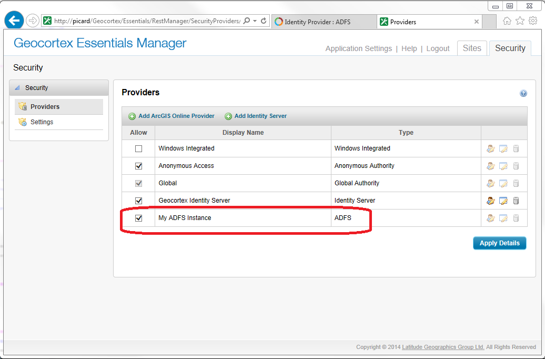Image resolution: width=545 pixels, height=359 pixels.
Task: Click edit users icon for Windows Integrated
Action: [490, 148]
